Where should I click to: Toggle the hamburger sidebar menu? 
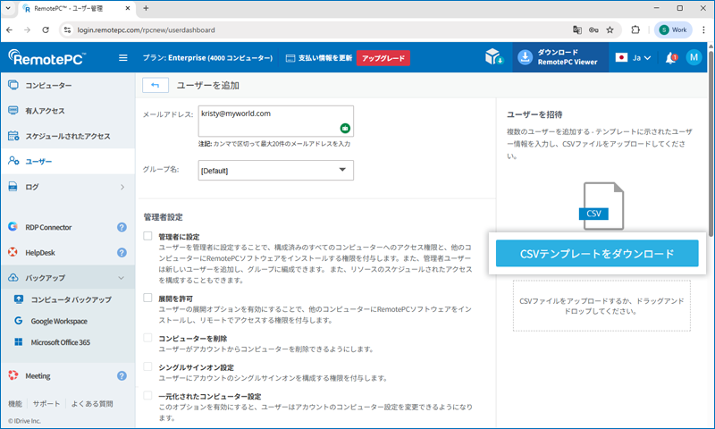123,58
